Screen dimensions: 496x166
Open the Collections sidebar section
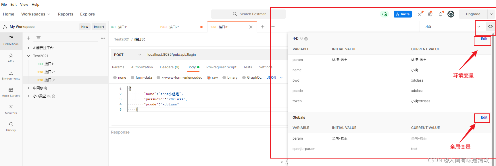[11, 41]
